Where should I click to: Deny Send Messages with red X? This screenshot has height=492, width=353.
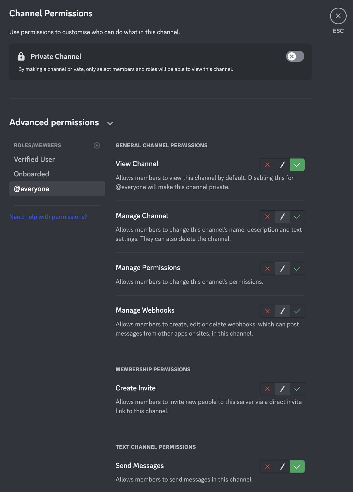pyautogui.click(x=267, y=466)
